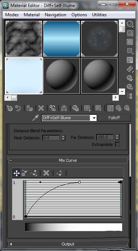Click the Get Material icon
Viewport: 138px width, 251px height.
pos(10,108)
